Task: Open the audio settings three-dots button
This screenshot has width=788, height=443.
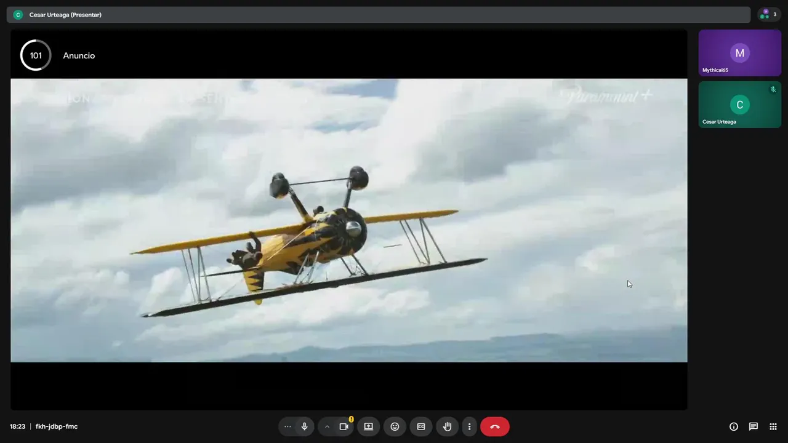Action: pos(287,426)
